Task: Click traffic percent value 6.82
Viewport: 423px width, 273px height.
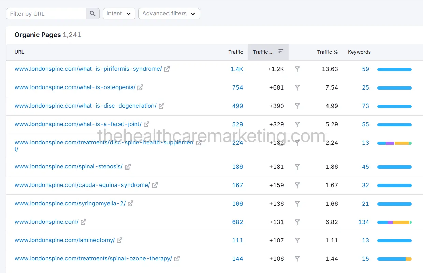Action: tap(332, 222)
